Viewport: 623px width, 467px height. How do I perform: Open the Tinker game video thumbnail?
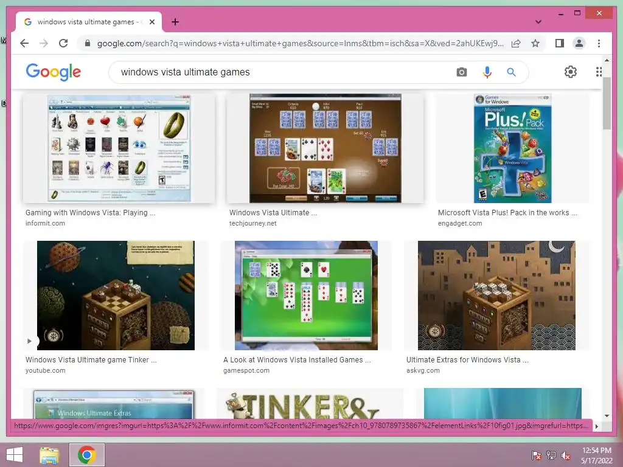click(x=116, y=296)
